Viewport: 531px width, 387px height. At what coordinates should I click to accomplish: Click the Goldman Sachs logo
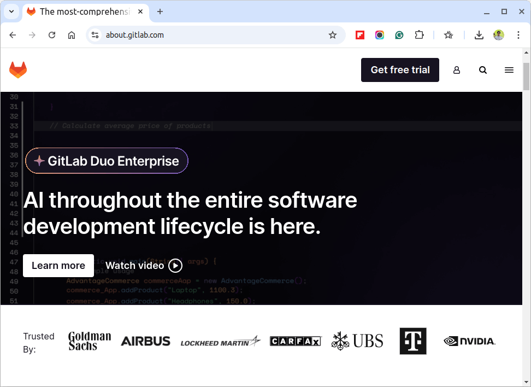(x=90, y=341)
